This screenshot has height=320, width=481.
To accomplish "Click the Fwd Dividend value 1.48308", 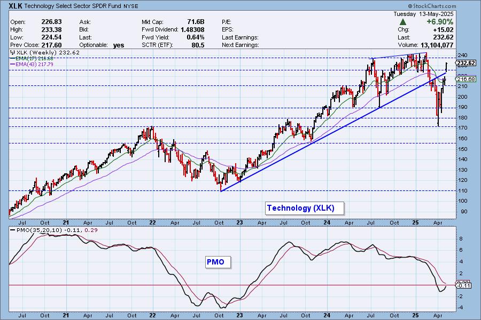I will [192, 29].
